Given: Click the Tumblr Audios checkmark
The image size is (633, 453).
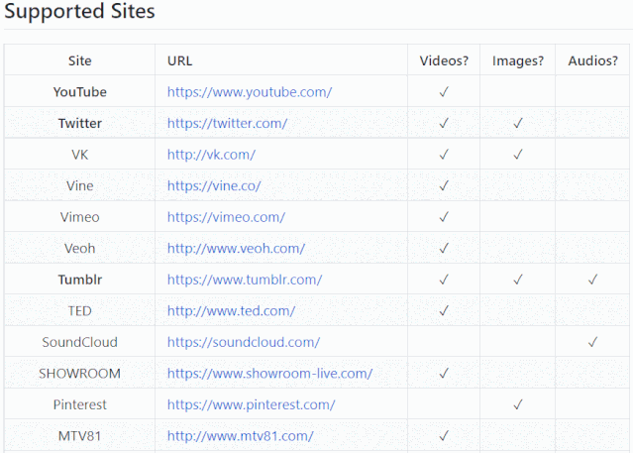Looking at the screenshot, I should [x=592, y=280].
